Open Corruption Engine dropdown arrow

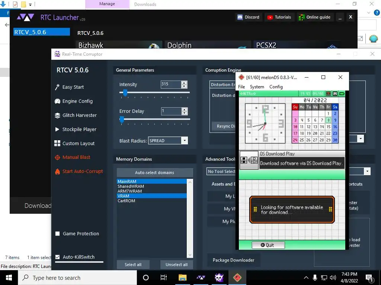(361, 139)
